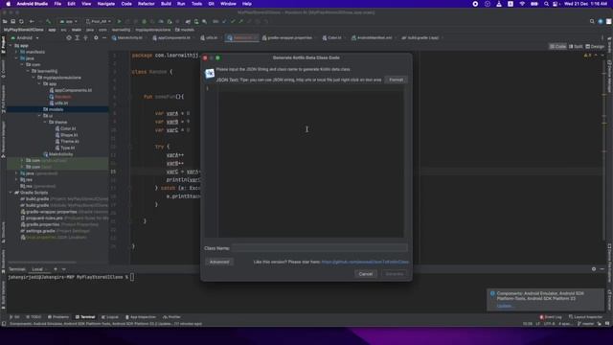Click the Sync/Reload toolbar icon
This screenshot has width=613, height=345.
click(x=21, y=21)
